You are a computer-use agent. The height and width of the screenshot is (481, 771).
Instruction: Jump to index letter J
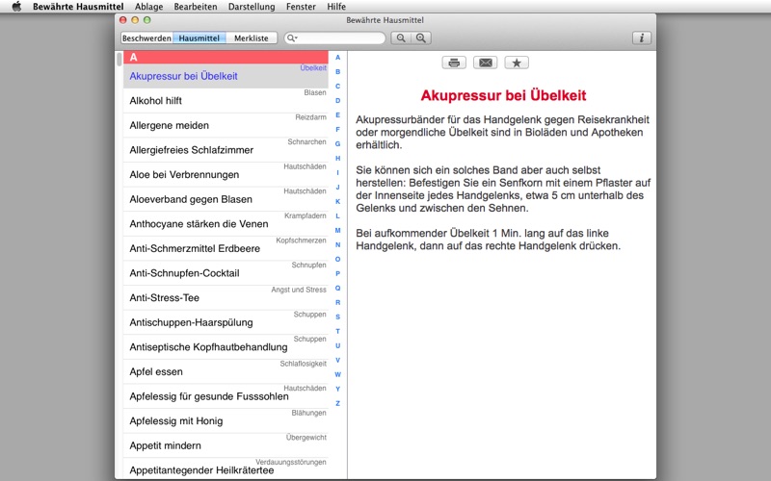coord(338,187)
